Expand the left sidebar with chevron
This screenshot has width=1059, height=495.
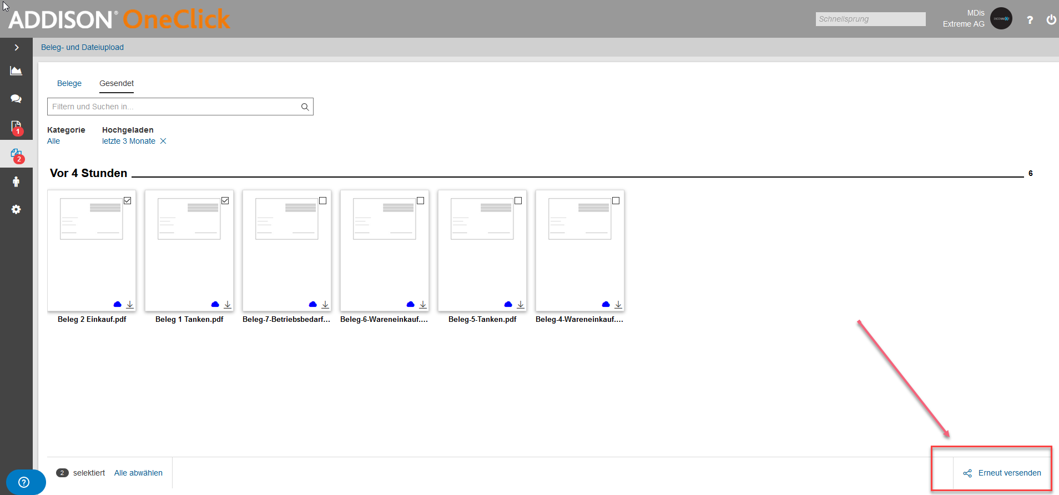(16, 47)
